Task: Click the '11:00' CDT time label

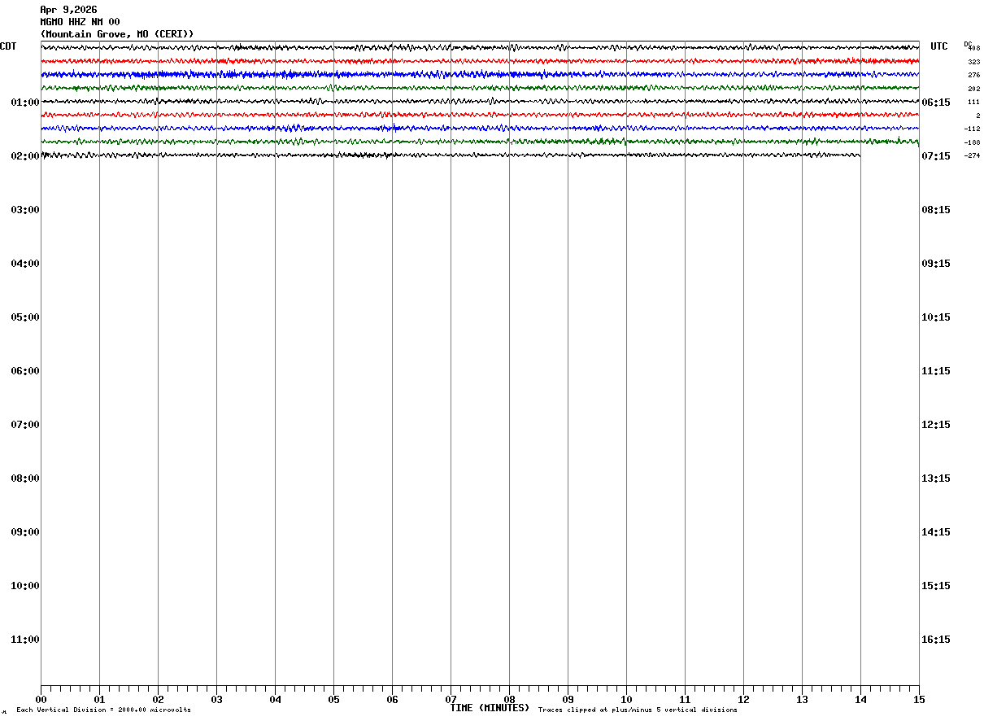Action: (x=25, y=640)
